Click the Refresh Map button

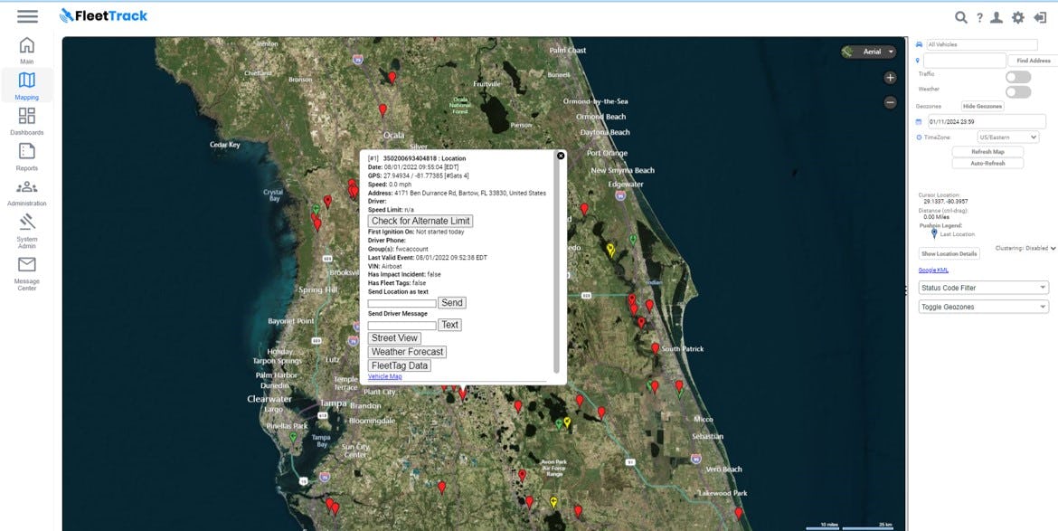pos(987,151)
